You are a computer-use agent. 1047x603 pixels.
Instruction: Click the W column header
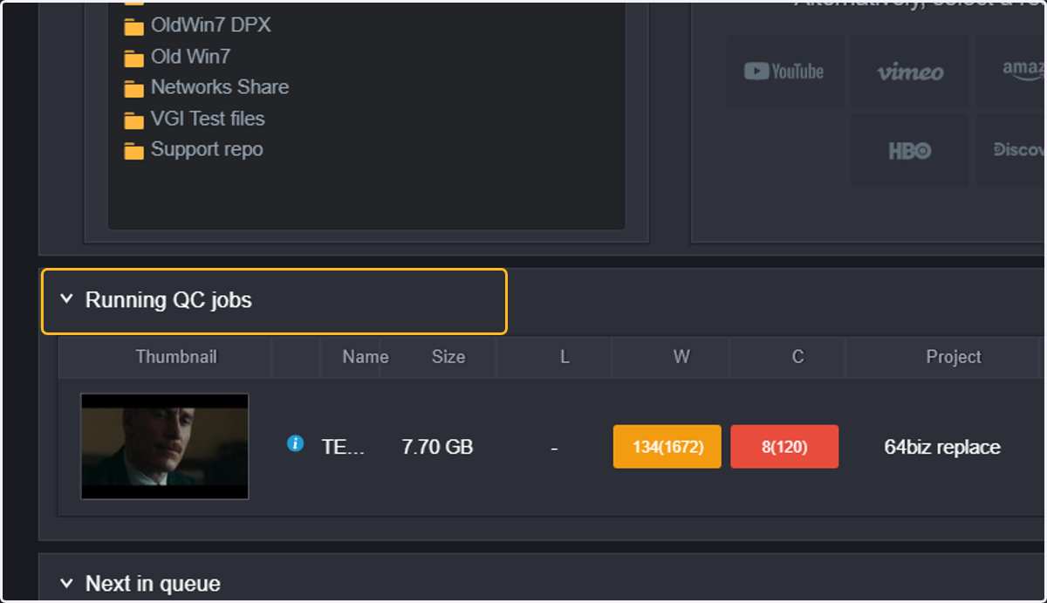click(681, 357)
